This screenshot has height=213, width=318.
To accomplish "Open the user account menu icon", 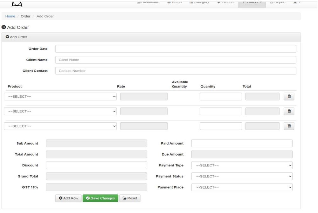I will 297,2.
